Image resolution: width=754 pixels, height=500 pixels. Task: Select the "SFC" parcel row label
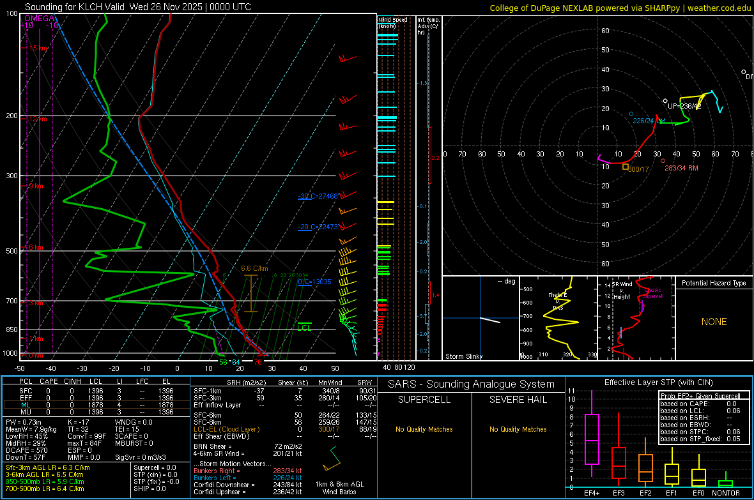click(x=26, y=391)
